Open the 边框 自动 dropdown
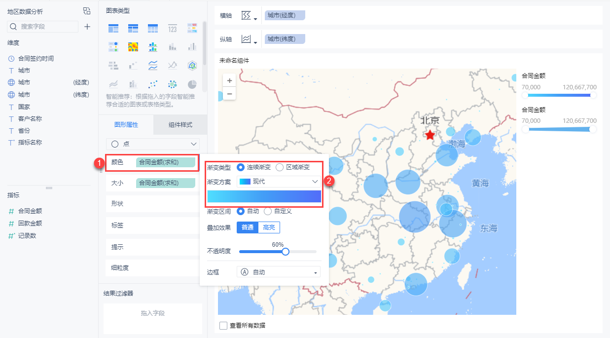The height and width of the screenshot is (338, 610). click(x=279, y=272)
